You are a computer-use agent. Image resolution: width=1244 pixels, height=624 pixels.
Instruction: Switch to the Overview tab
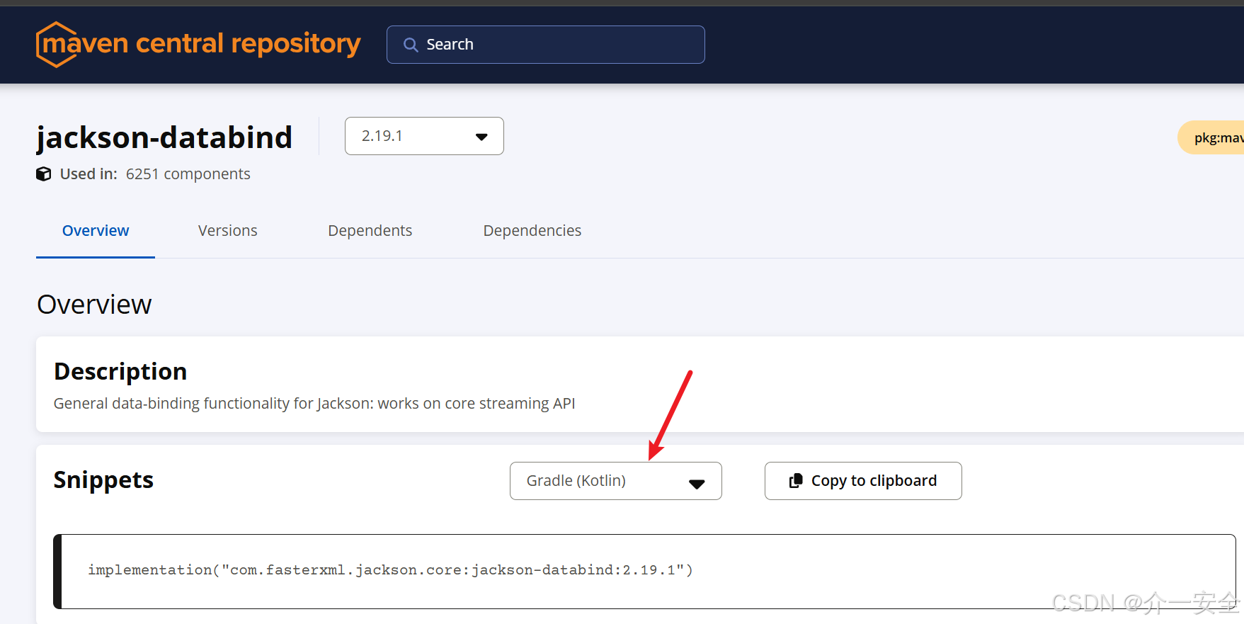96,231
